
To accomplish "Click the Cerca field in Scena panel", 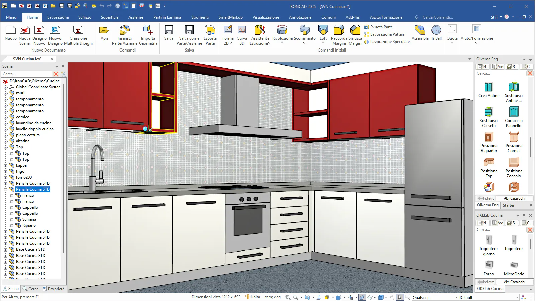I will tap(27, 74).
